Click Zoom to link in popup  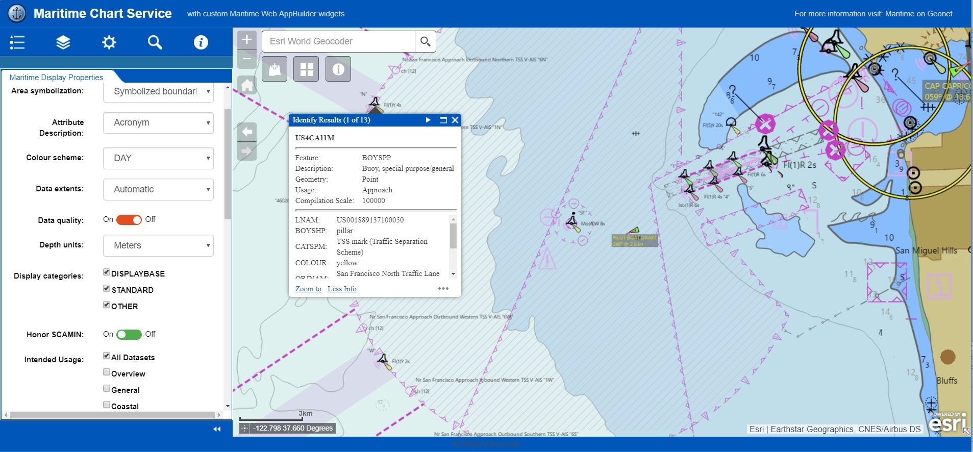coord(308,289)
